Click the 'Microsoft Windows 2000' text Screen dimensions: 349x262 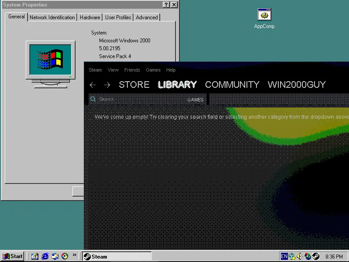click(x=125, y=41)
